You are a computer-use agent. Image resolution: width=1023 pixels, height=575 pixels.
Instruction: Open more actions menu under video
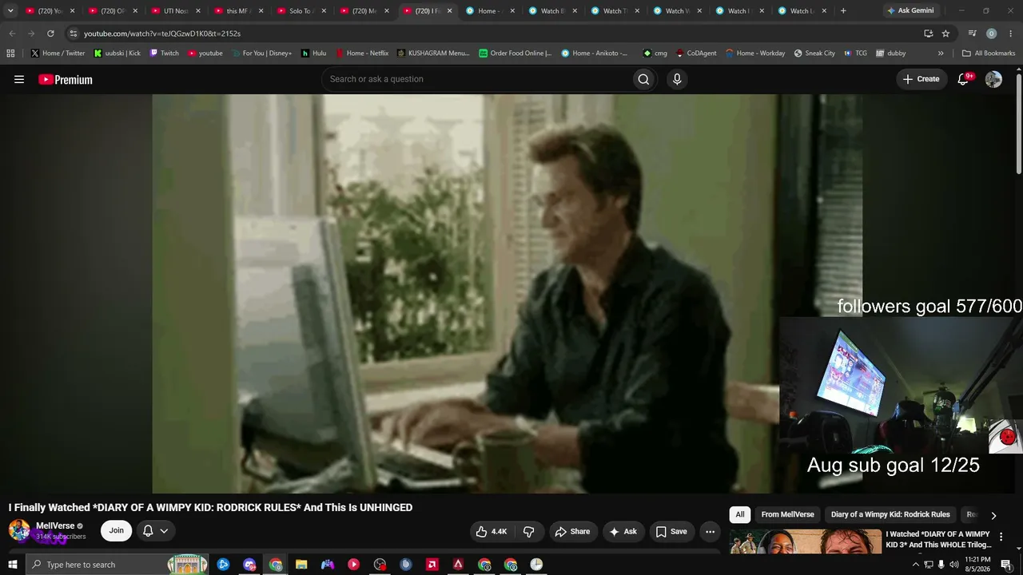pos(710,531)
